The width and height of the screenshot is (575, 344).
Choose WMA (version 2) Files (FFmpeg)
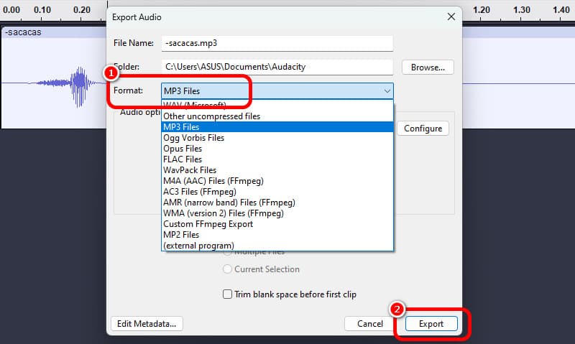pos(277,213)
